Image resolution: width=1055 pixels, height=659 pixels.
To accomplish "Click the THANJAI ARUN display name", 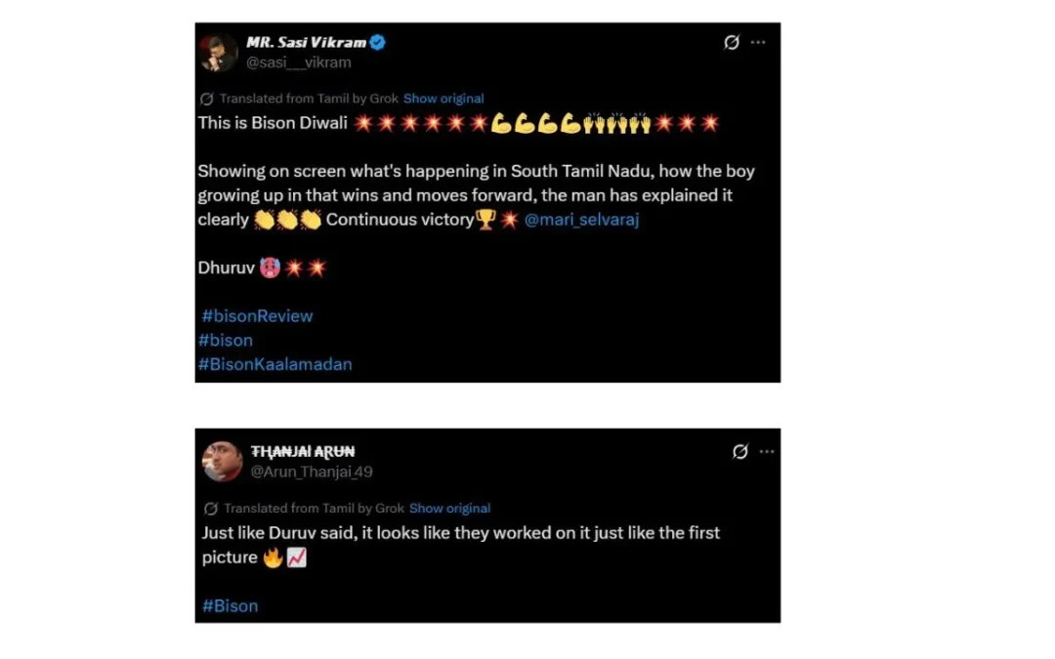I will coord(303,452).
